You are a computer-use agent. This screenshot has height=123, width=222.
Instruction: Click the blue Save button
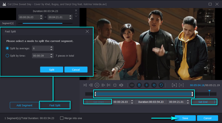click(x=185, y=118)
